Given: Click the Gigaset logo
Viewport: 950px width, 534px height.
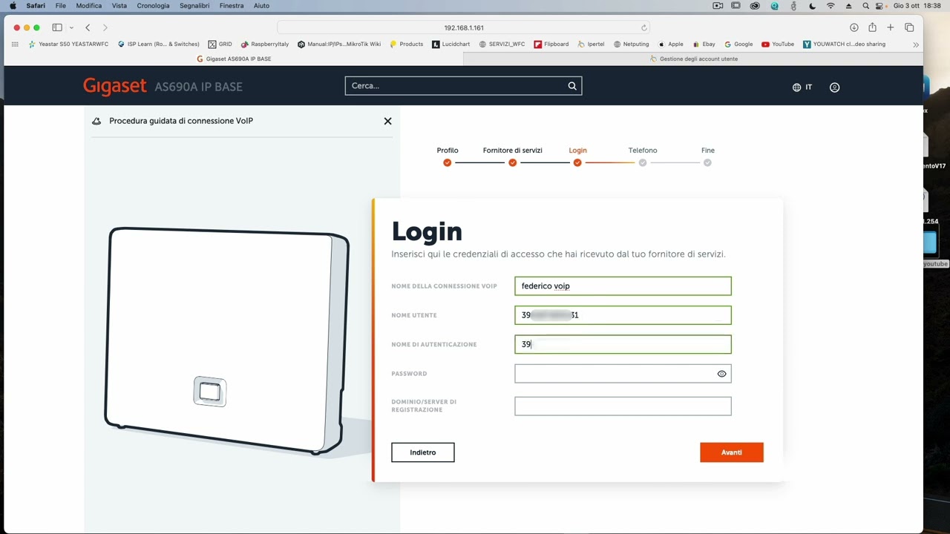Looking at the screenshot, I should [x=114, y=87].
